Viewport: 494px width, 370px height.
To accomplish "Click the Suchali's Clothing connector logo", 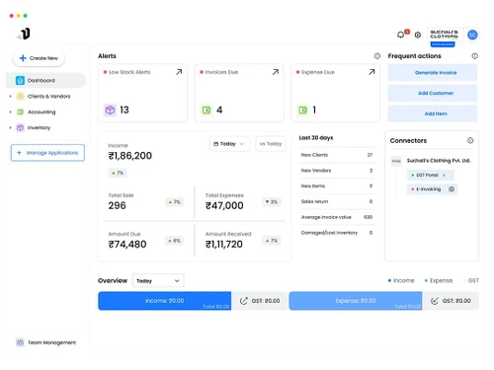I will tap(396, 161).
